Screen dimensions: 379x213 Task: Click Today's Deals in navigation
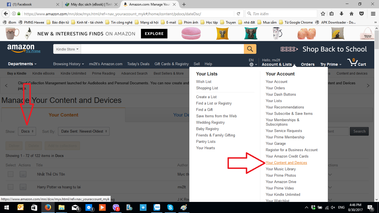pos(138,64)
